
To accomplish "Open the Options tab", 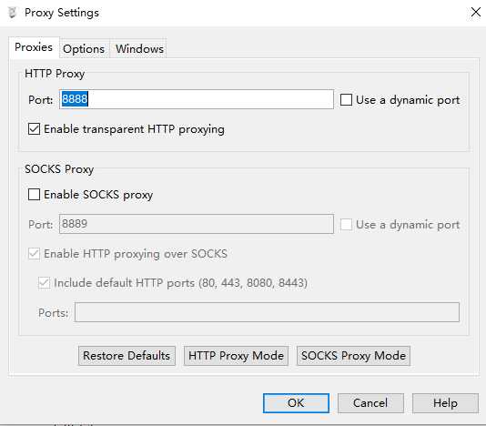I will tap(84, 49).
